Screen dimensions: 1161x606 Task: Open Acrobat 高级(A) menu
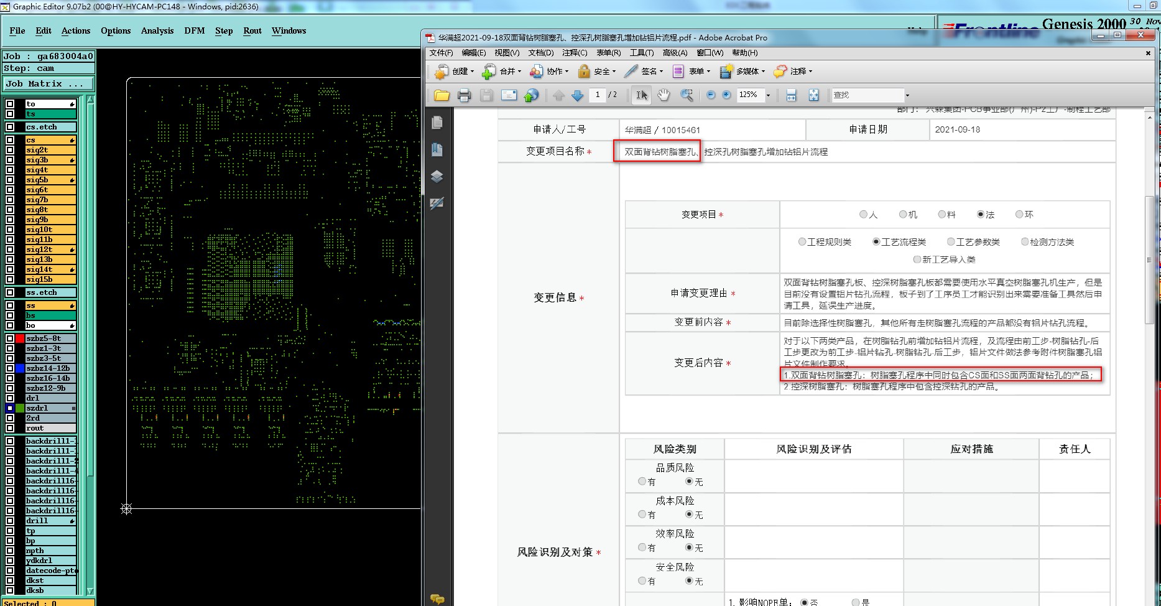click(x=675, y=53)
